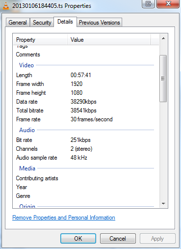This screenshot has height=249, width=181.
Task: Click Remove Properties and Personal Information link
Action: [x=64, y=218]
